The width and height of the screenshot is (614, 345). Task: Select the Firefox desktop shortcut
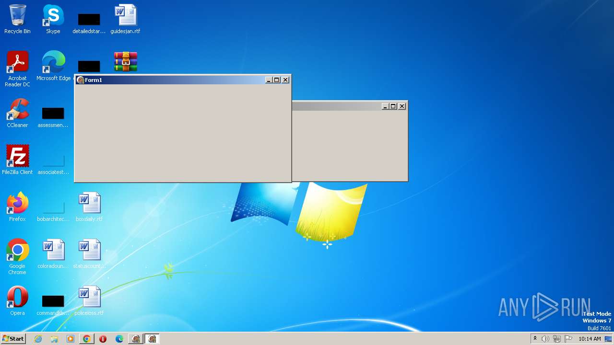pos(17,207)
